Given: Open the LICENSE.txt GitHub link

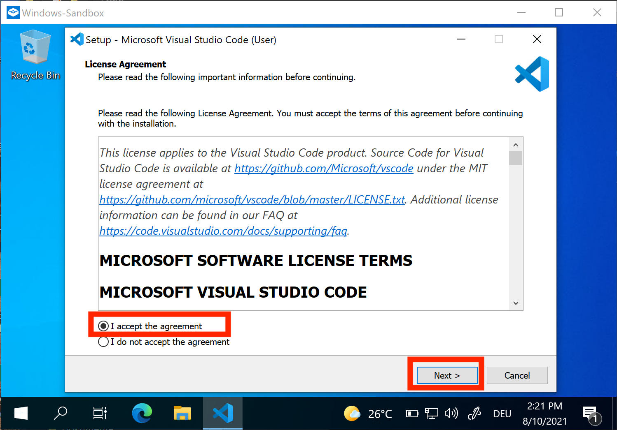Looking at the screenshot, I should point(252,200).
